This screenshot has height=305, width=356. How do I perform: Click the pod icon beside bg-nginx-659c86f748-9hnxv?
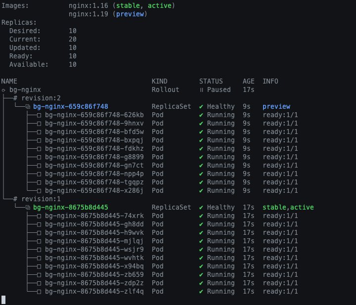pos(39,124)
